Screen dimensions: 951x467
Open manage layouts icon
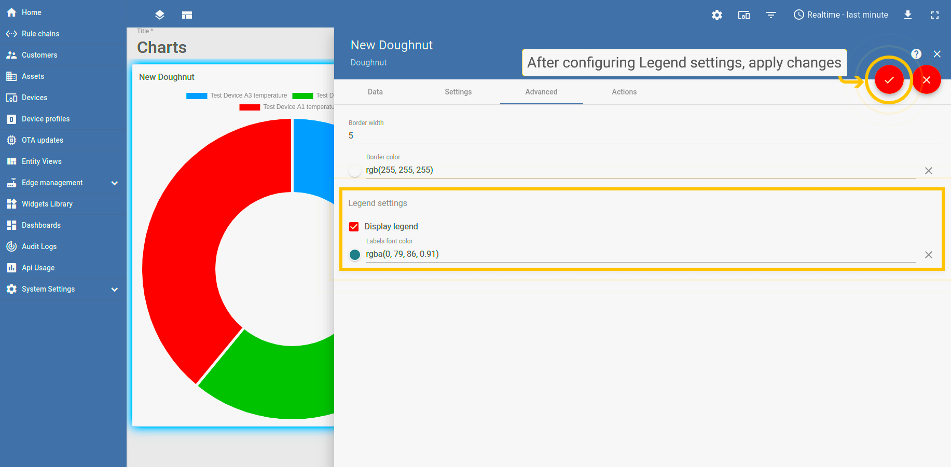187,15
